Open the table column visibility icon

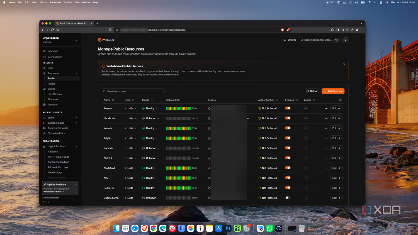[340, 100]
